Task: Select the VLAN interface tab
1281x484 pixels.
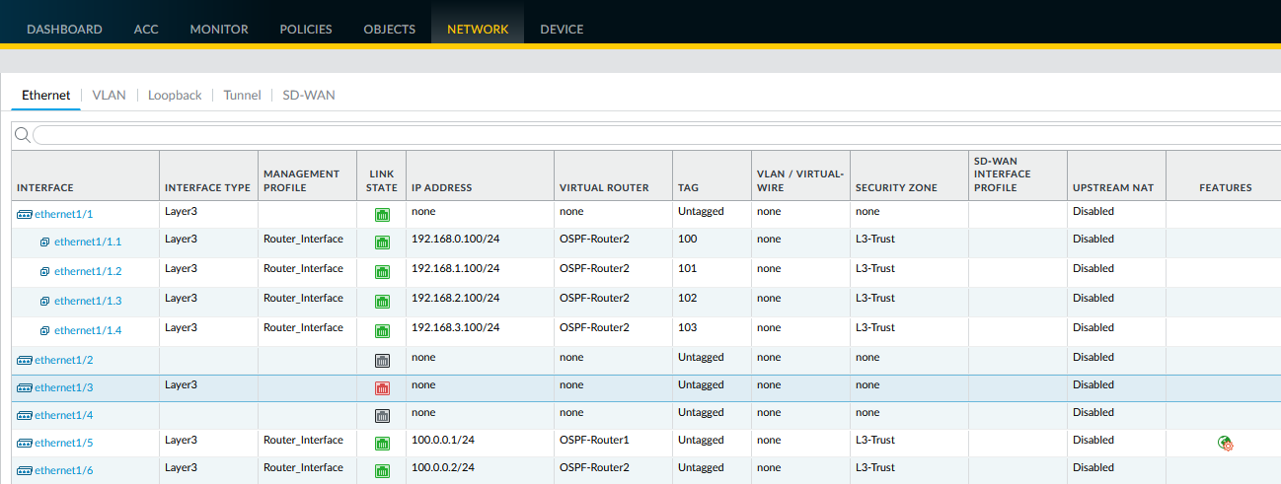Action: (109, 96)
